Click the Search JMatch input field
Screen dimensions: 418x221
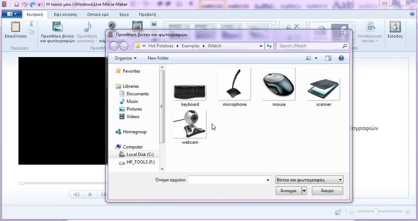pyautogui.click(x=309, y=46)
